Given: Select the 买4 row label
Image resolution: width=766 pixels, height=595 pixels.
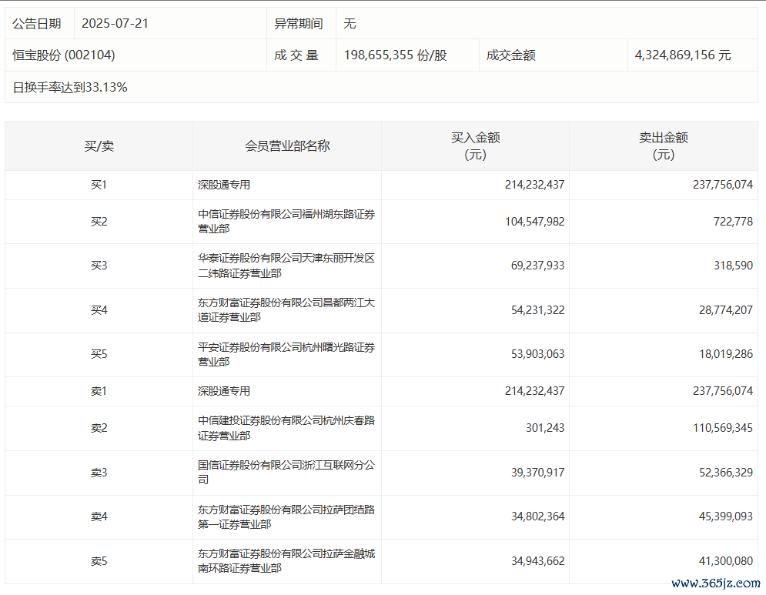Looking at the screenshot, I should [x=99, y=310].
